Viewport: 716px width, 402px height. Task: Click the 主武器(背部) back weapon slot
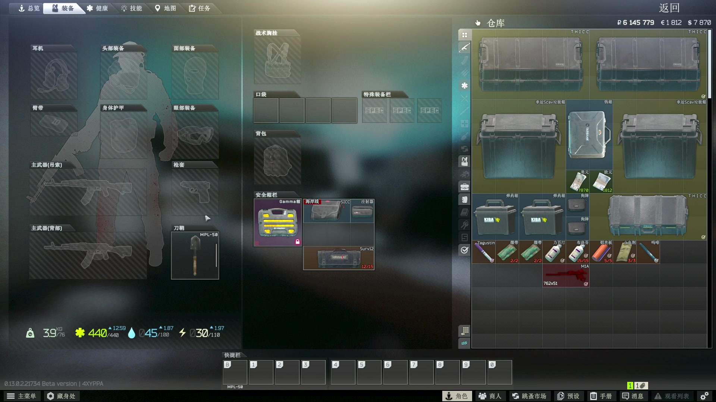[x=88, y=255]
